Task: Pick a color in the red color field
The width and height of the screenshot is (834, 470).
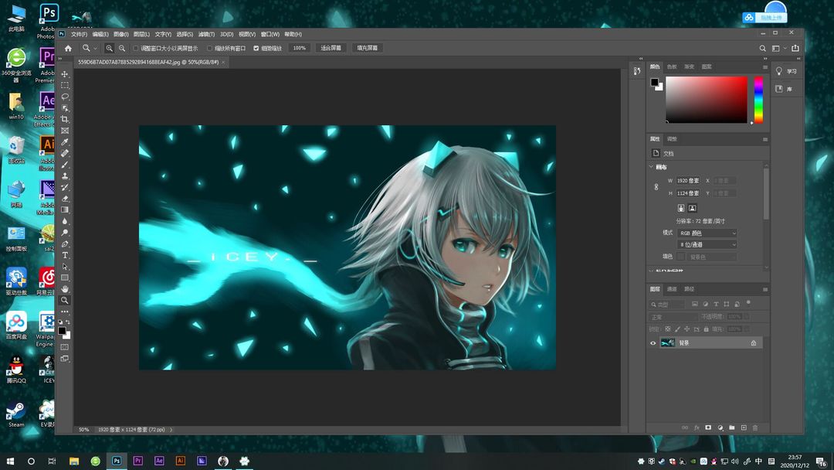Action: pyautogui.click(x=707, y=100)
